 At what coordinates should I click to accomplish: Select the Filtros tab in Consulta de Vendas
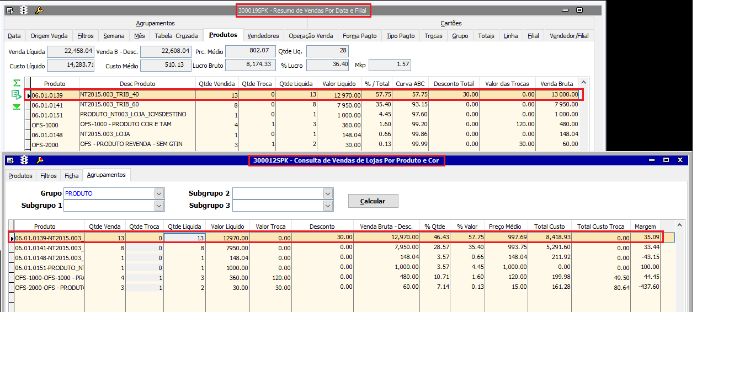click(49, 176)
